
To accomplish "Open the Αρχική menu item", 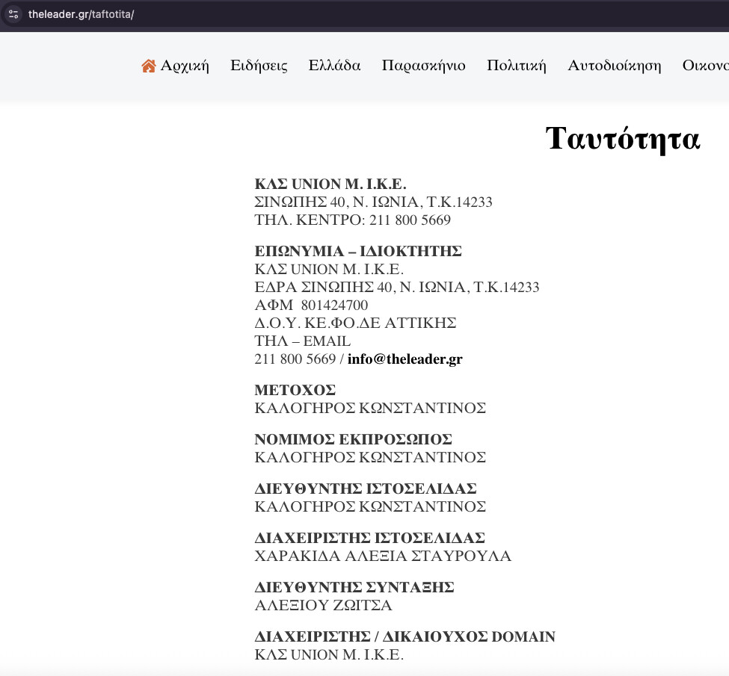I will [185, 66].
